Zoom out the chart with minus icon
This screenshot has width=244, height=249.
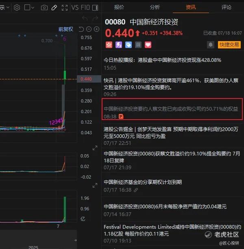click(x=89, y=29)
